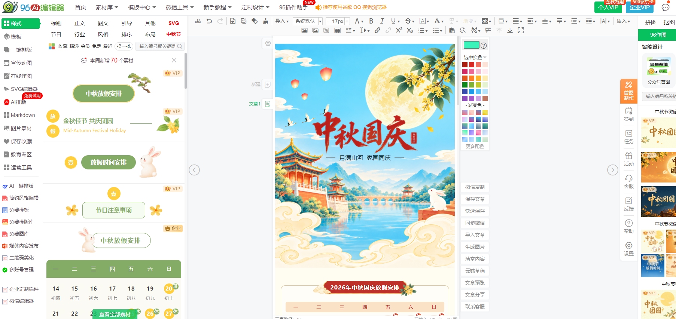The height and width of the screenshot is (319, 676).
Task: Open the 任务 tasks panel
Action: 629,137
